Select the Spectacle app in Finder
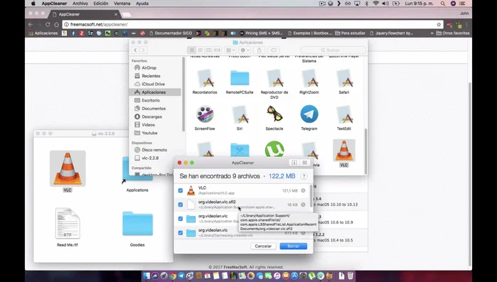The image size is (497, 282). 274,114
